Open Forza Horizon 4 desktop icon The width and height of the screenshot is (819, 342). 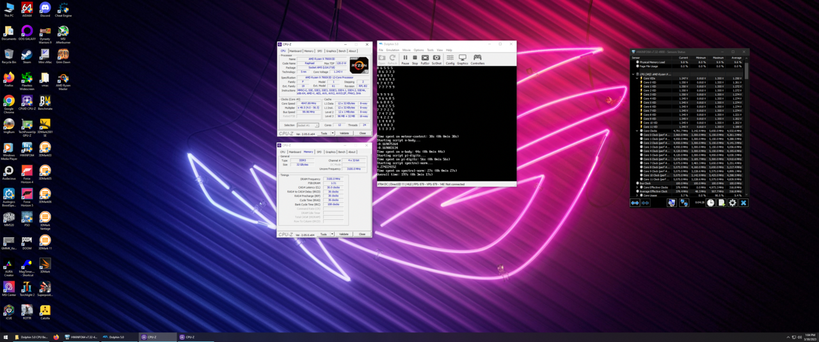coord(27,173)
